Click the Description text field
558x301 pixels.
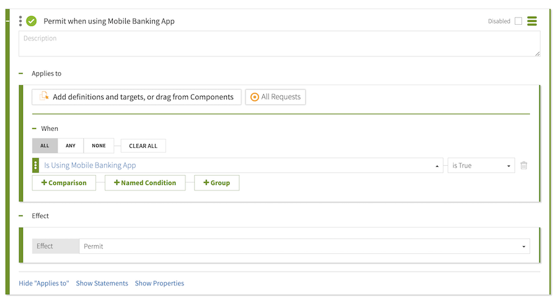coord(279,44)
